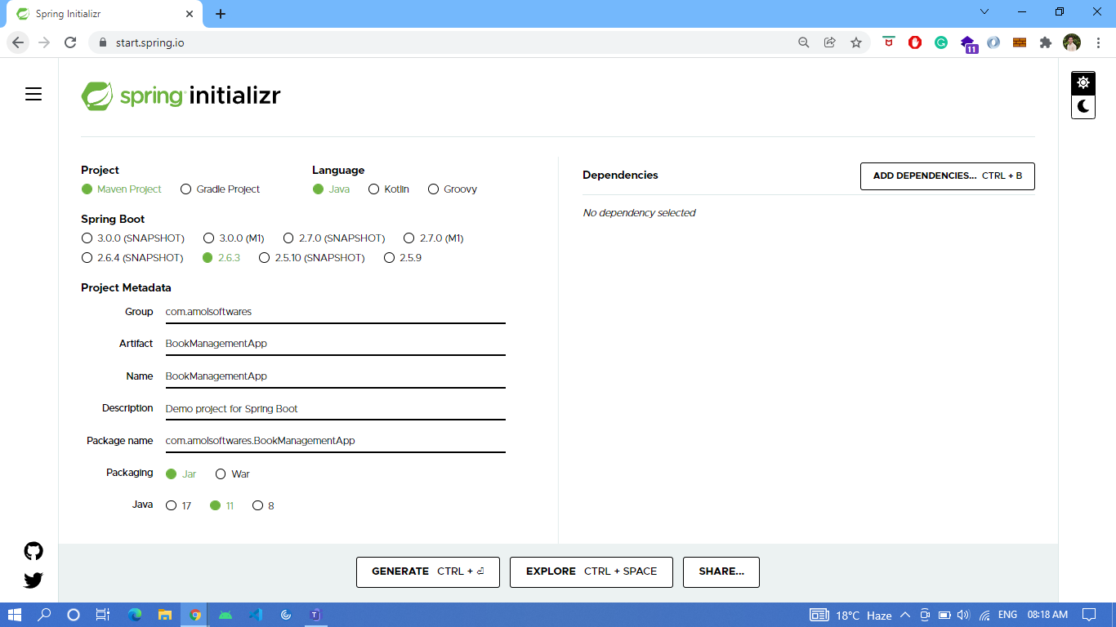1116x627 pixels.
Task: Edit the Description input field
Action: point(335,408)
